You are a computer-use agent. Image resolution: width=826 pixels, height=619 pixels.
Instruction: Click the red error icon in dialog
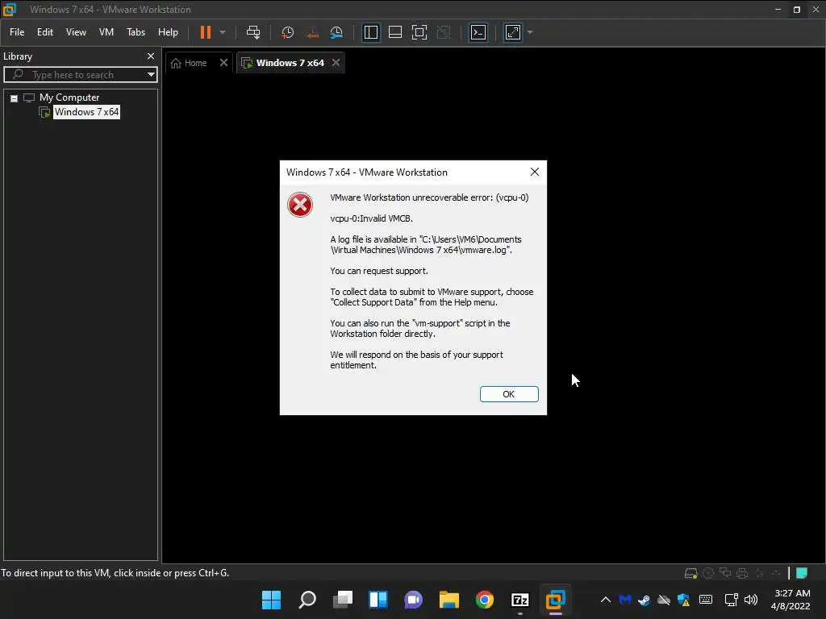[300, 205]
